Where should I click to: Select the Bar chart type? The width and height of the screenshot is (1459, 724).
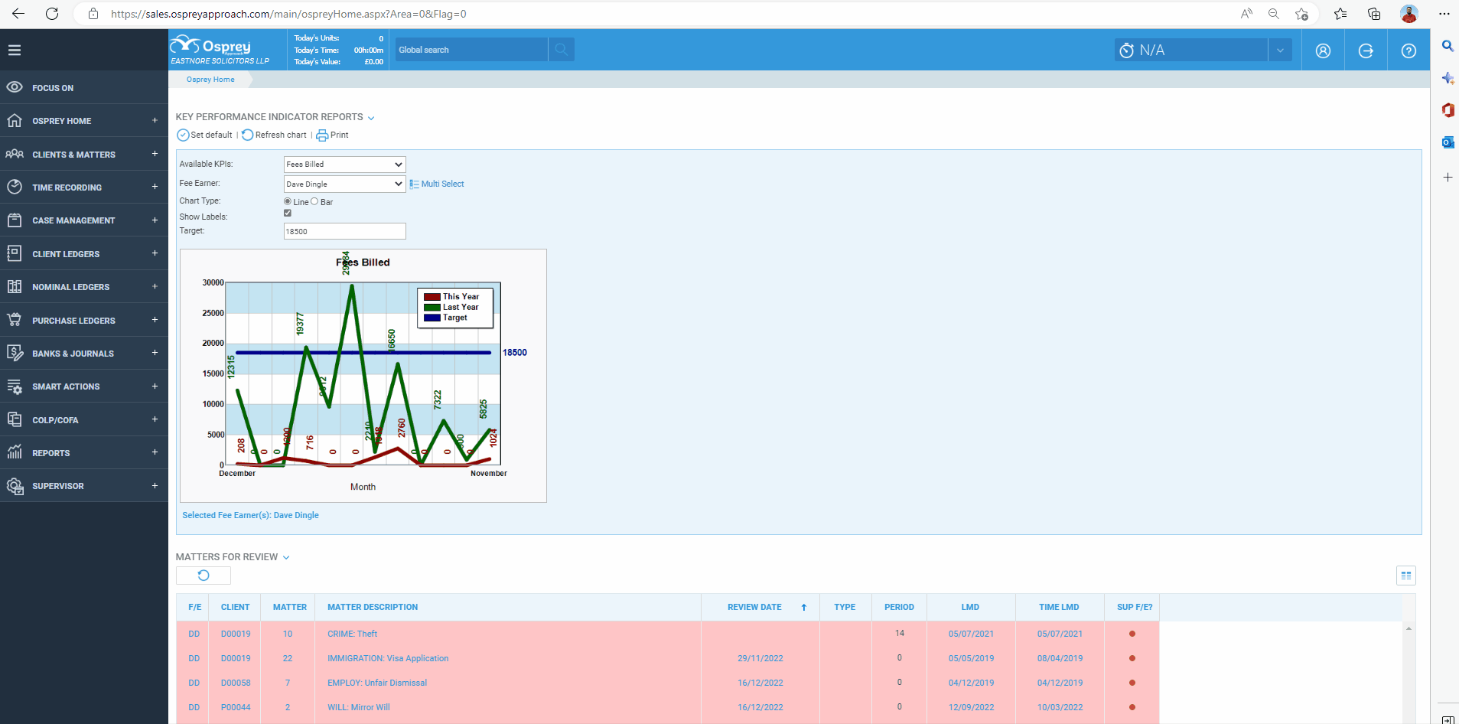pyautogui.click(x=314, y=201)
